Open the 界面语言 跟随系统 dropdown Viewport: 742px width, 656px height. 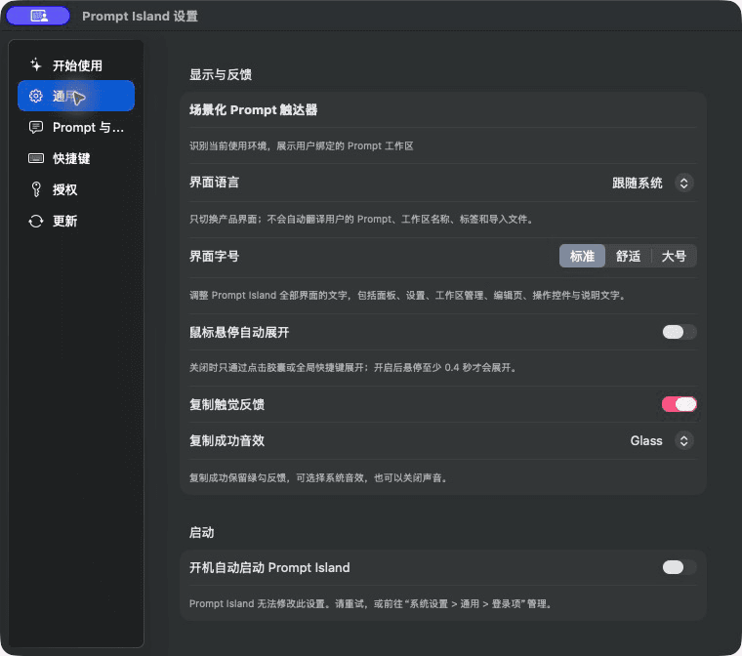tap(652, 183)
